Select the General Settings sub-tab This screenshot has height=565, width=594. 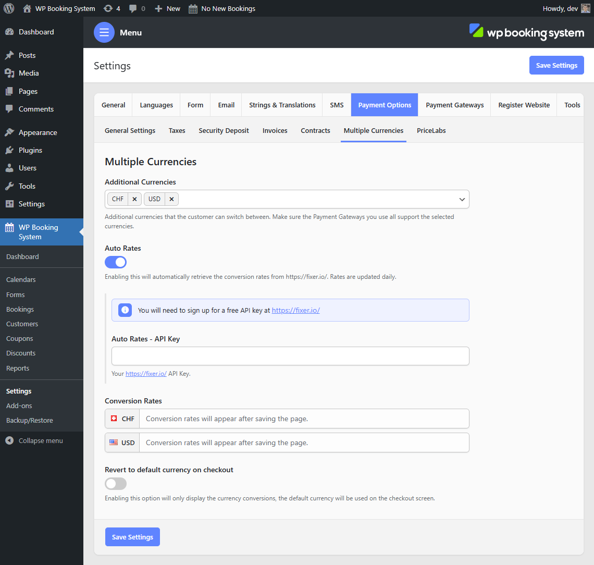(x=130, y=130)
